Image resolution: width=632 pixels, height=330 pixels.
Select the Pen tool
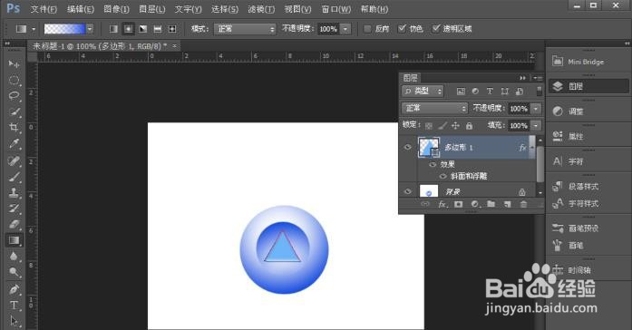14,289
